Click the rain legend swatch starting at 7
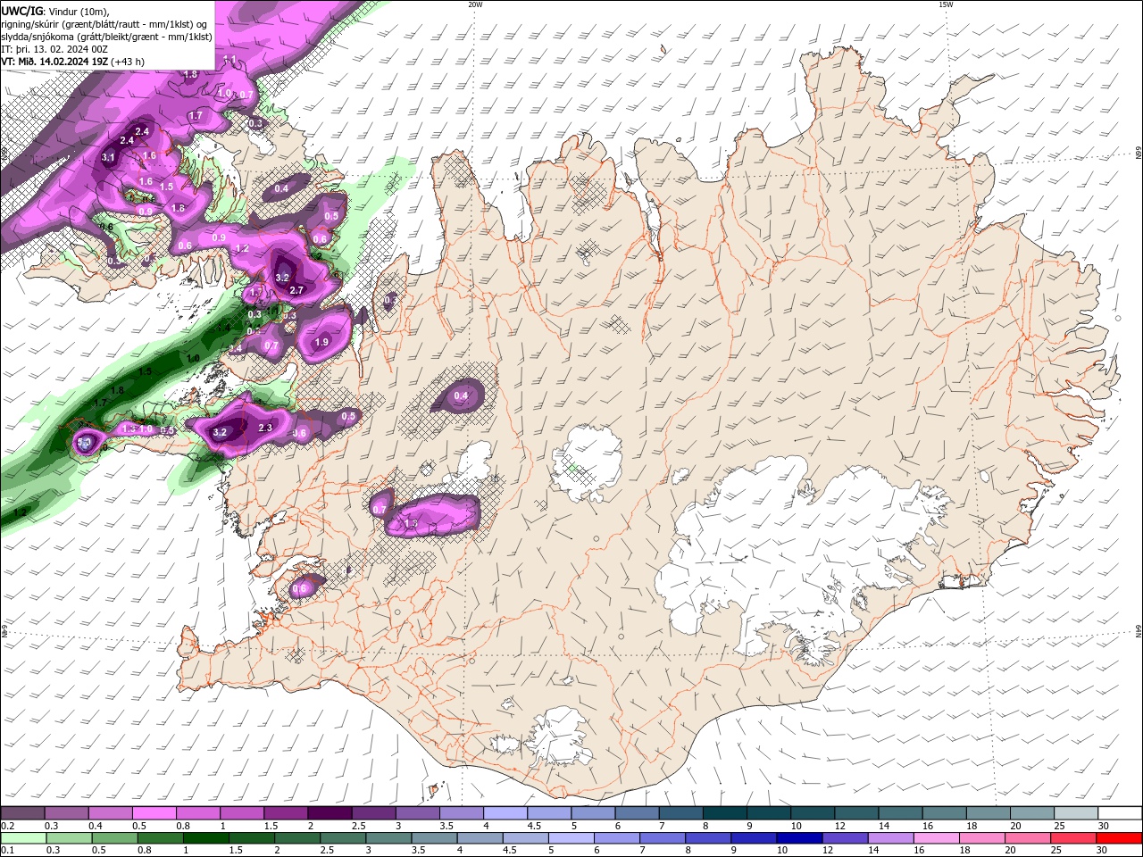1143x857 pixels. 663,838
